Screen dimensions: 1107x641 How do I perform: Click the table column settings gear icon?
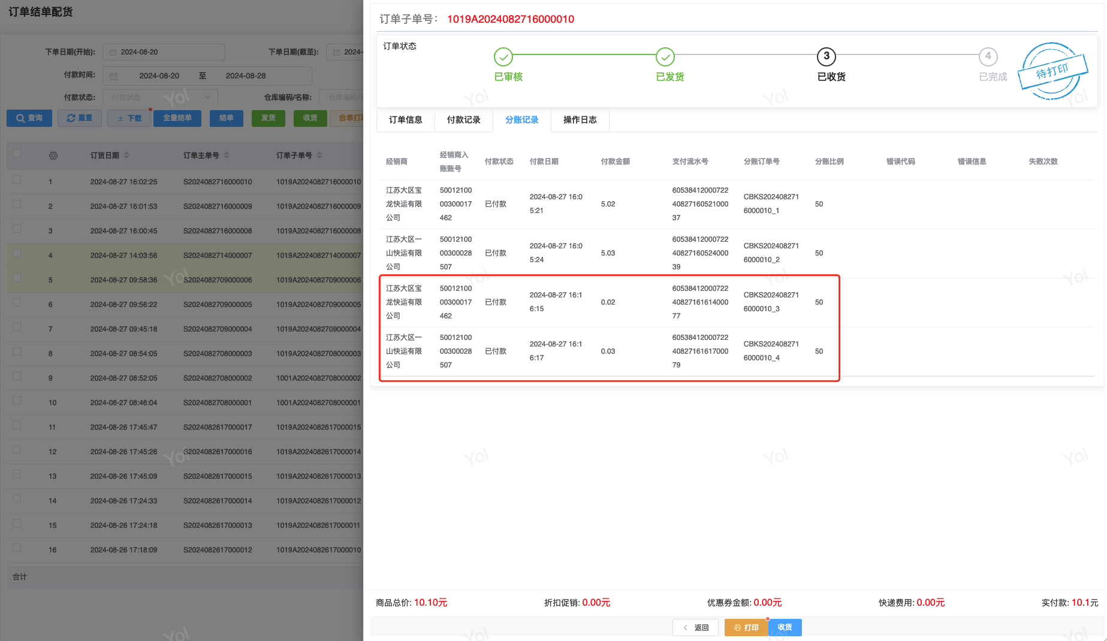coord(53,156)
